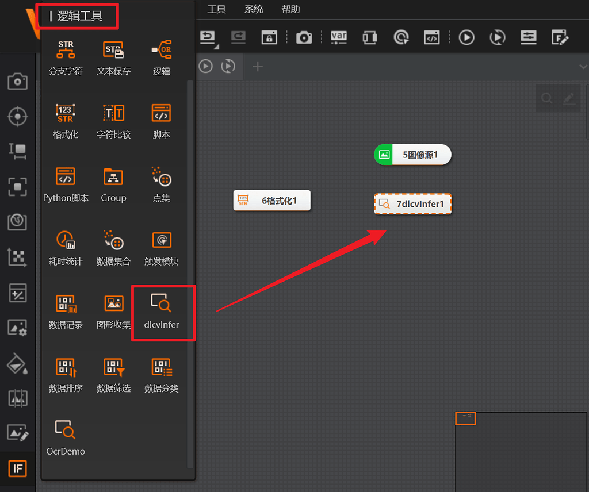Open the global variables (var) tool

tap(338, 37)
